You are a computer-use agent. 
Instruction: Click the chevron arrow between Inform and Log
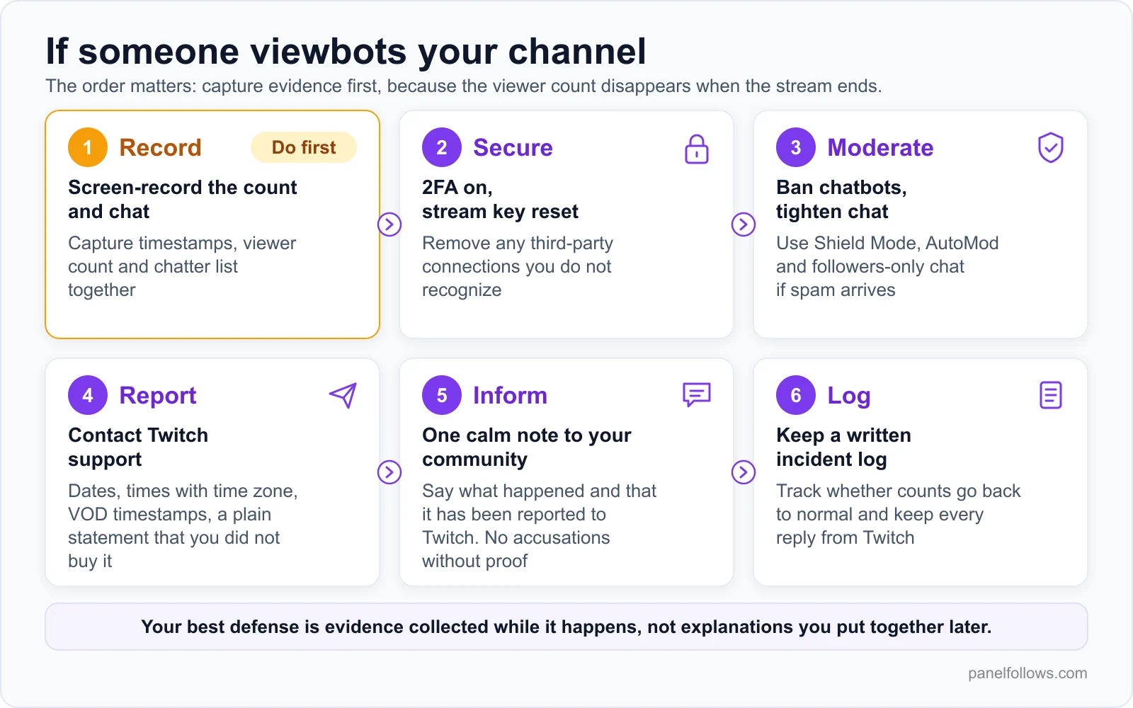point(744,472)
